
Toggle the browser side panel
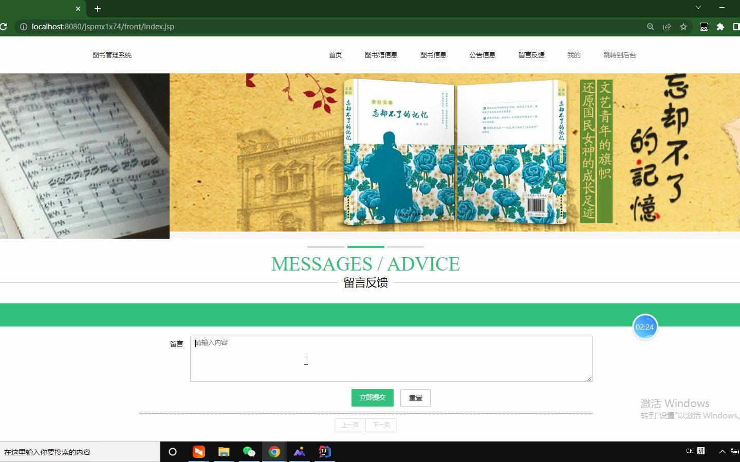pos(736,27)
